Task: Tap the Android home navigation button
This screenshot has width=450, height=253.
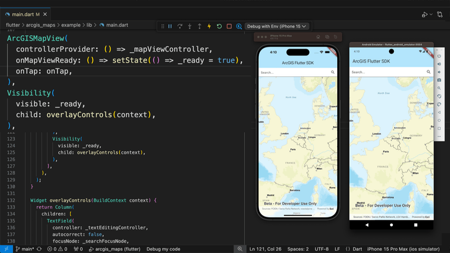Action: (391, 225)
